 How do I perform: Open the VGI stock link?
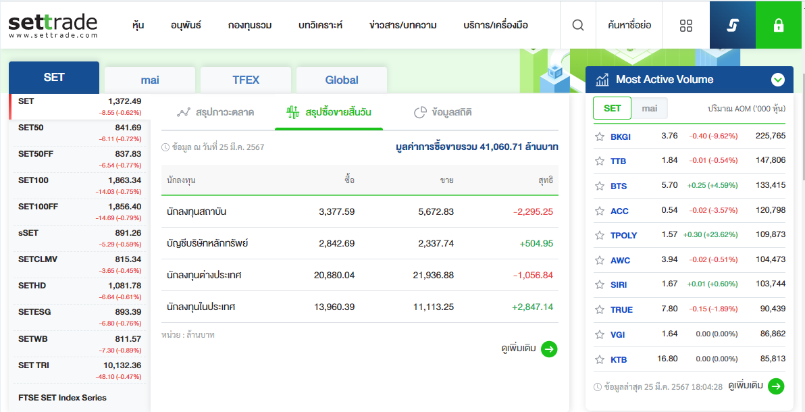618,334
